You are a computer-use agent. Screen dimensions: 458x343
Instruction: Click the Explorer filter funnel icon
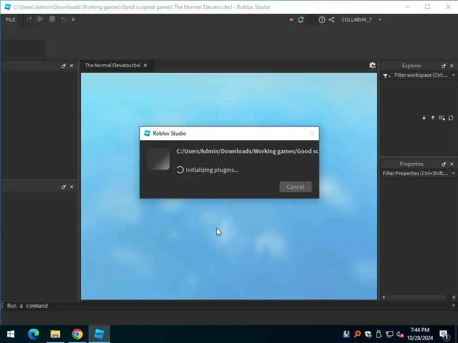386,76
